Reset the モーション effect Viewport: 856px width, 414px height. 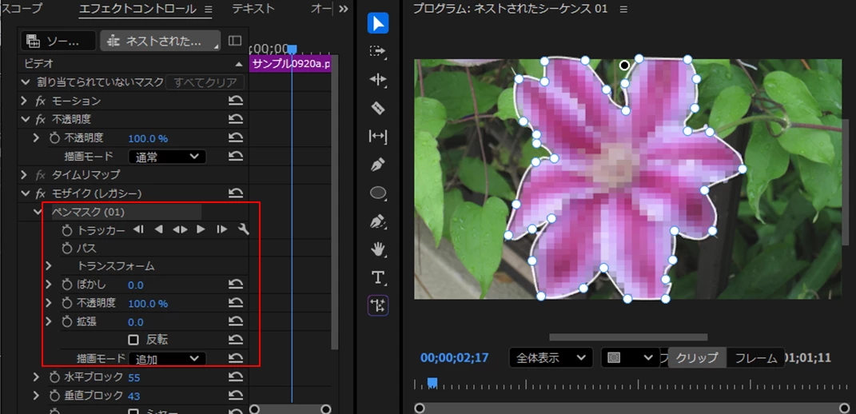pyautogui.click(x=235, y=101)
